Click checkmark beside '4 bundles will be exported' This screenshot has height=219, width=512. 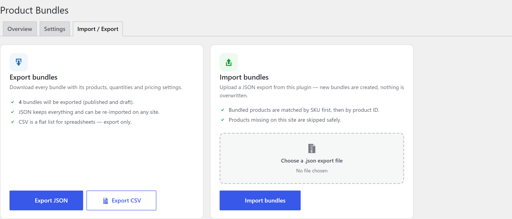(x=12, y=102)
